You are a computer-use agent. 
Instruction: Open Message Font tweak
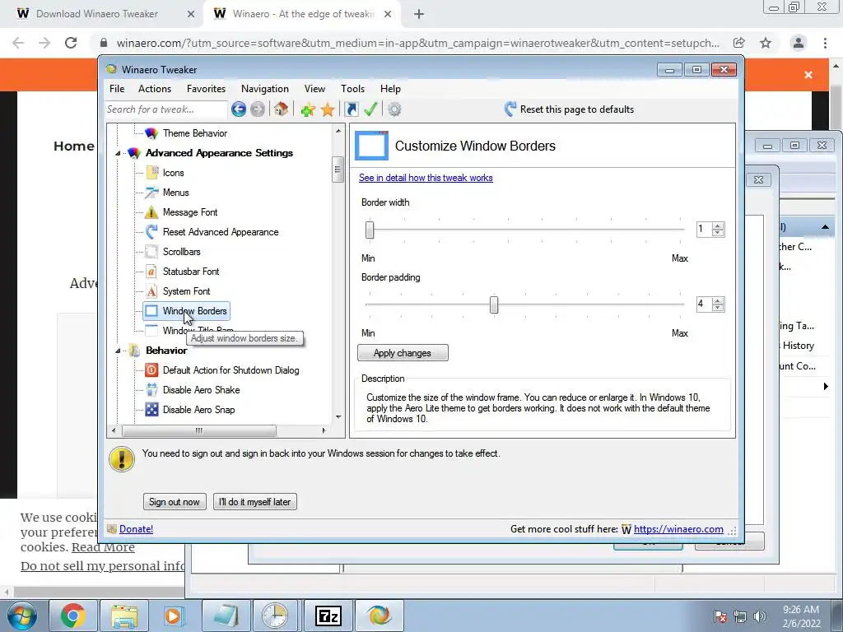coord(190,212)
